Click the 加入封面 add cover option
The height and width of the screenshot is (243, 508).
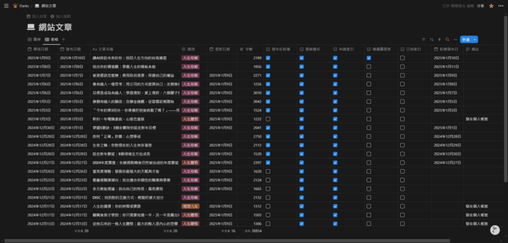tap(37, 16)
